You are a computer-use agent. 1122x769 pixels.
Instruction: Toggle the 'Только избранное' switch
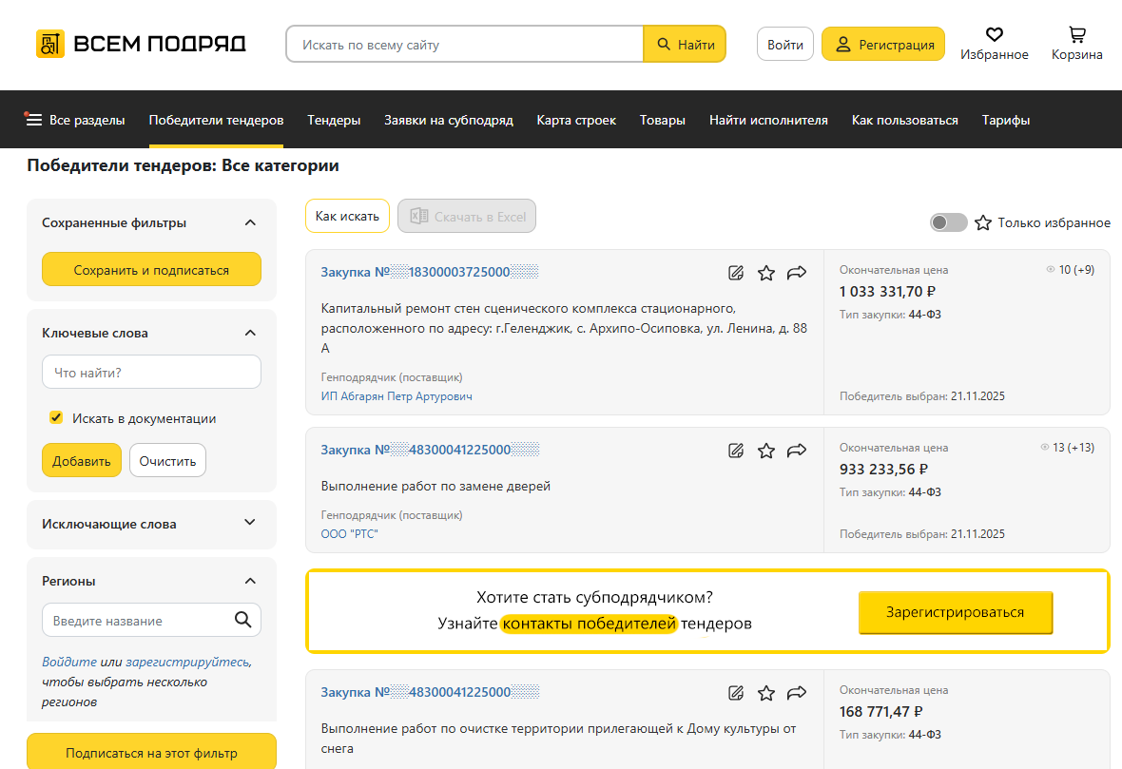coord(948,222)
